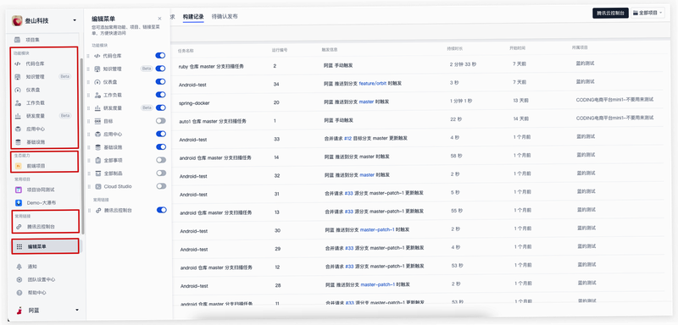This screenshot has height=325, width=678.
Task: Open 团队设置中心 gear icon
Action: [19, 279]
